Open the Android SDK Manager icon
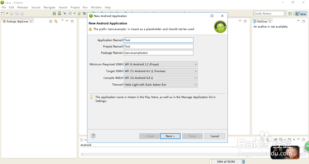This screenshot has height=164, width=309. click(x=54, y=13)
